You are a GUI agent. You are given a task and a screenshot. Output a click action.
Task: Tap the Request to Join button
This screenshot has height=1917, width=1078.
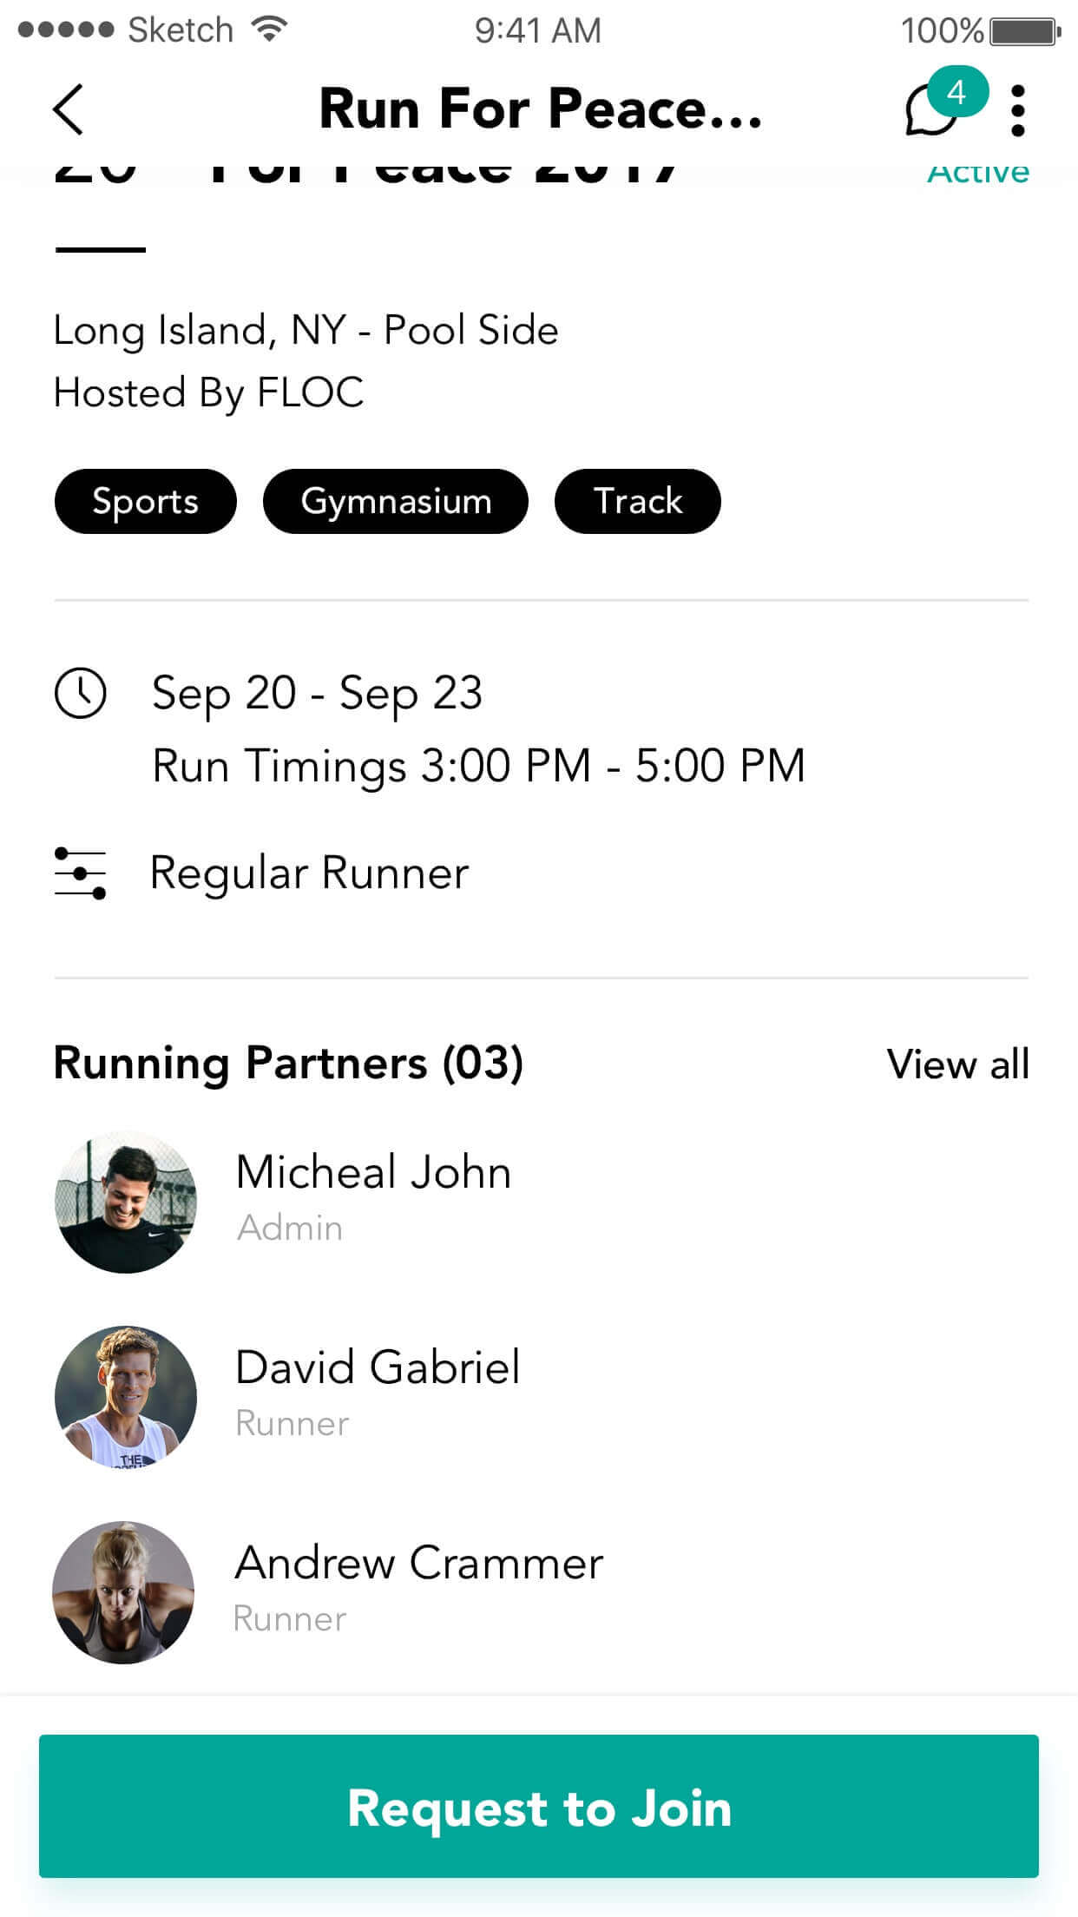click(539, 1806)
